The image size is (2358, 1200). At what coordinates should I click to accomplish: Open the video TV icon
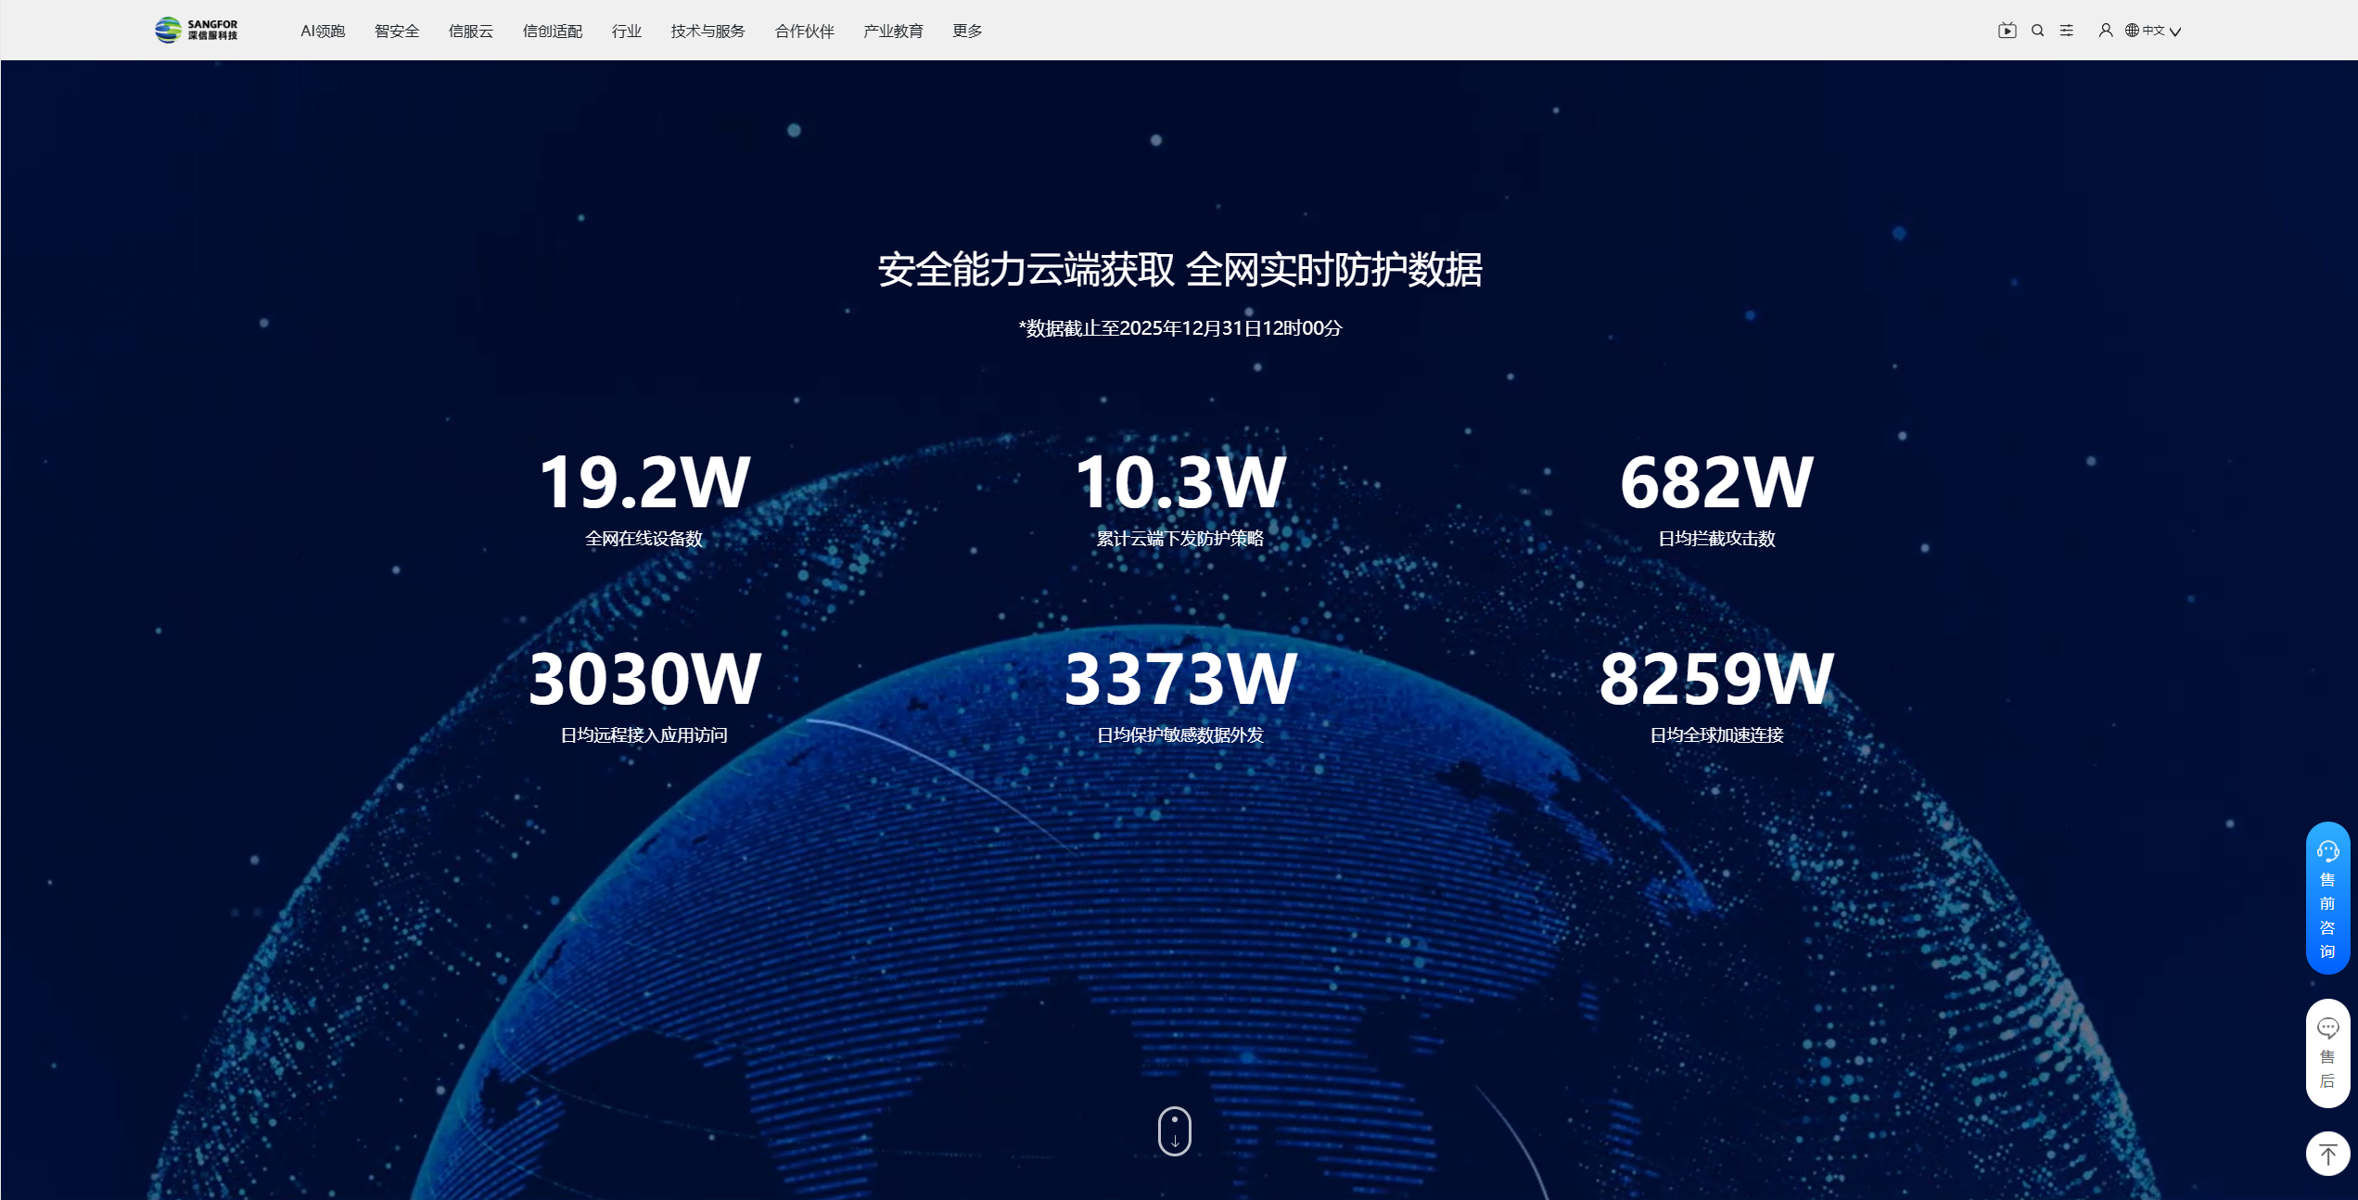[2007, 31]
